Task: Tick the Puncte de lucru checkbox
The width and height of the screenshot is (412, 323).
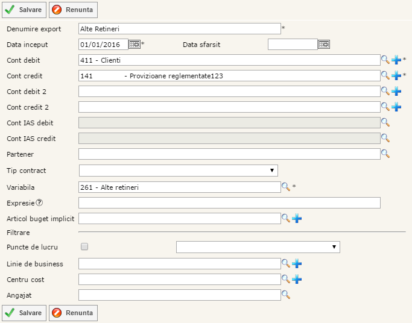Action: pyautogui.click(x=84, y=246)
